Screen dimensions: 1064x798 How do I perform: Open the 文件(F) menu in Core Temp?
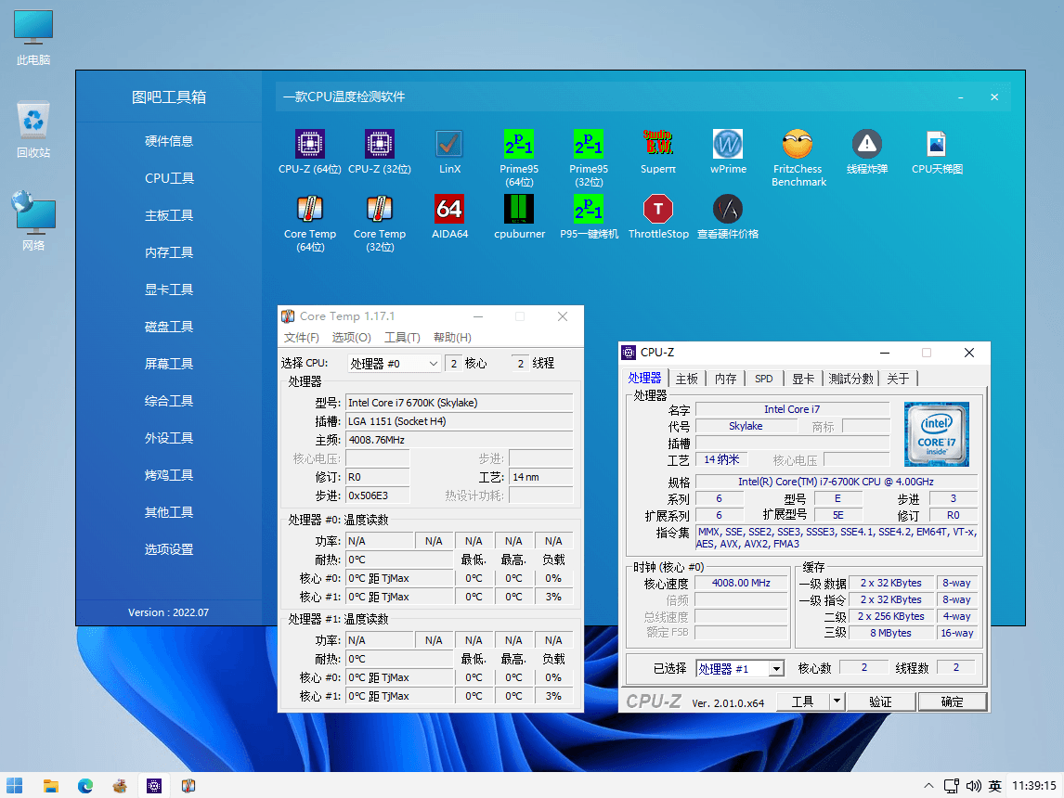click(302, 337)
